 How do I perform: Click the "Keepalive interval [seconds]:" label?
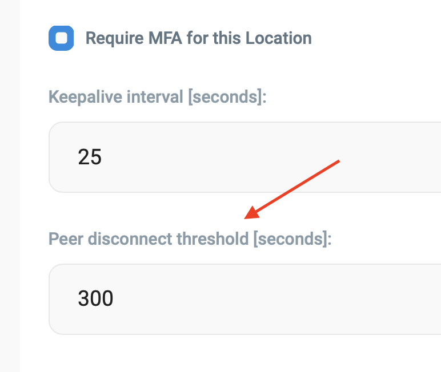(x=158, y=96)
